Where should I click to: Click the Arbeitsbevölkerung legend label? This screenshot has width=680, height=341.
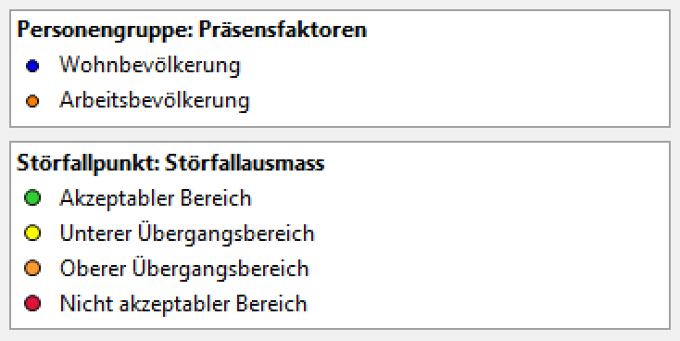pos(155,101)
